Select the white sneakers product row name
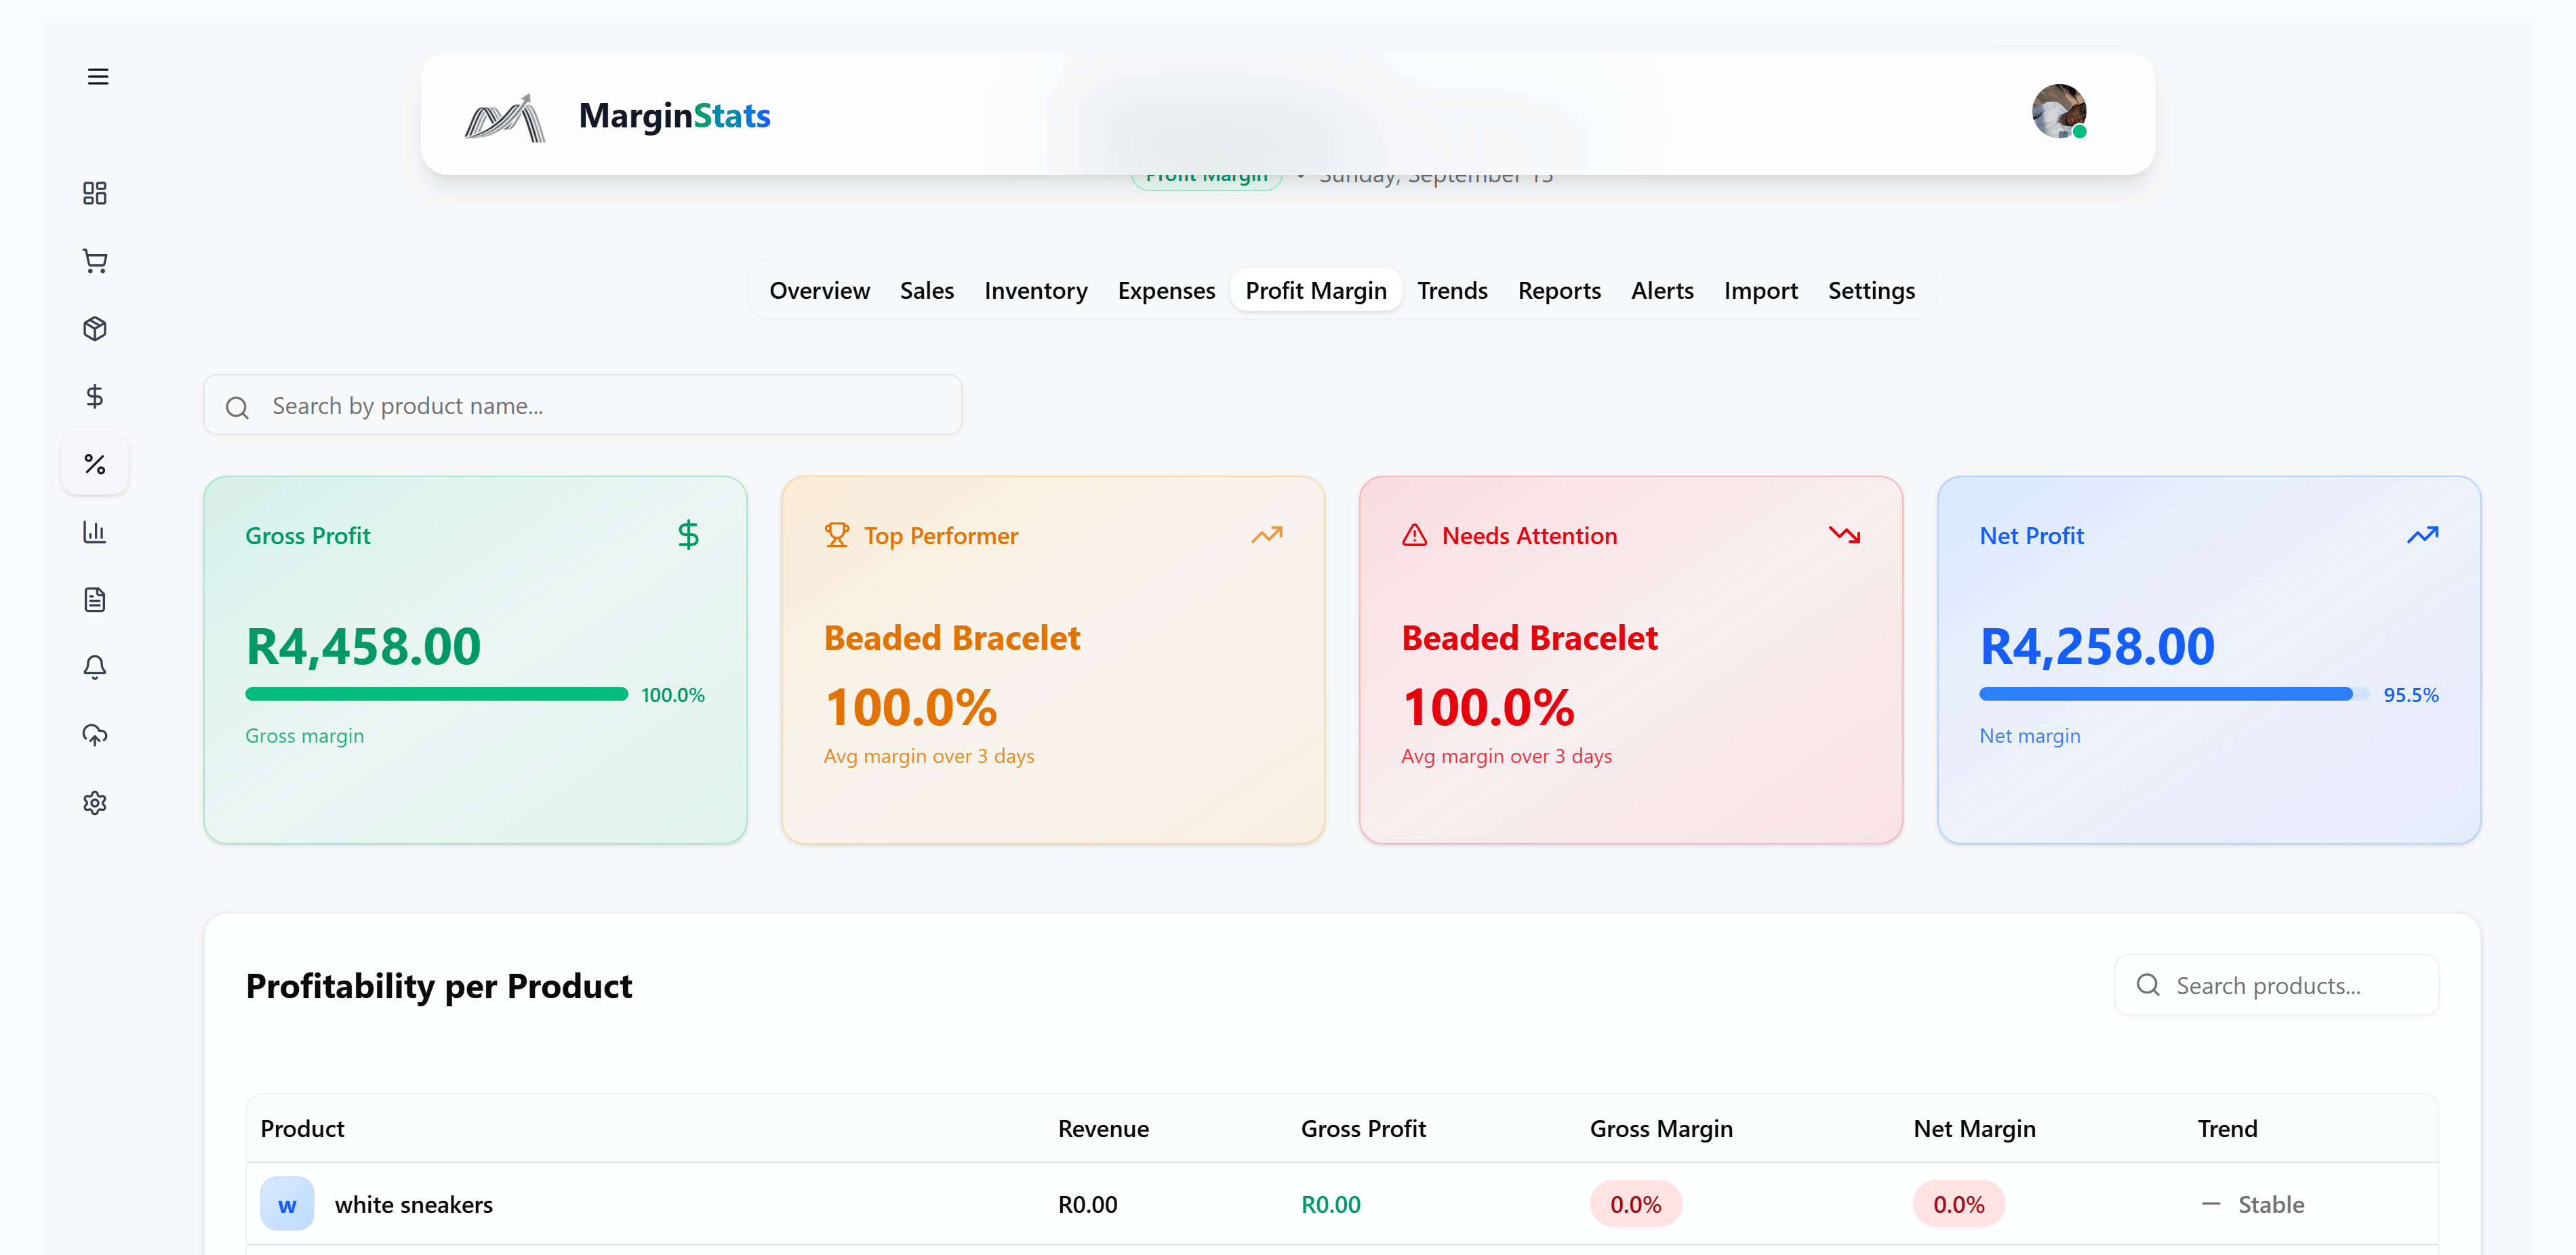 [413, 1204]
